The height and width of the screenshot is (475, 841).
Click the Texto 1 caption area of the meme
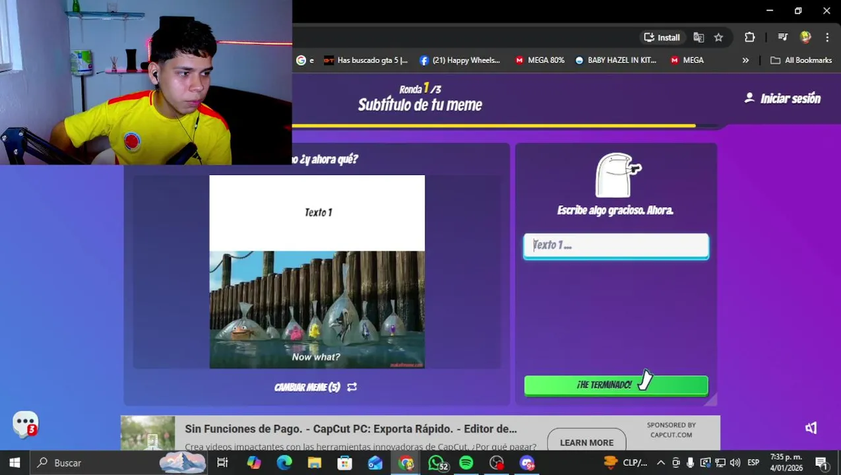pos(317,212)
